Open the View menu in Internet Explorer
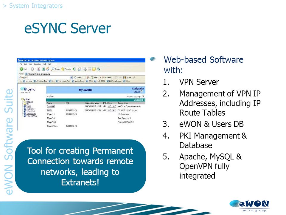Image resolution: width=286 pixels, height=215 pixels. point(31,64)
